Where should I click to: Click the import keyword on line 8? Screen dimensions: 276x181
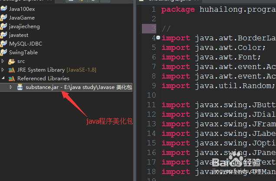pos(176,76)
